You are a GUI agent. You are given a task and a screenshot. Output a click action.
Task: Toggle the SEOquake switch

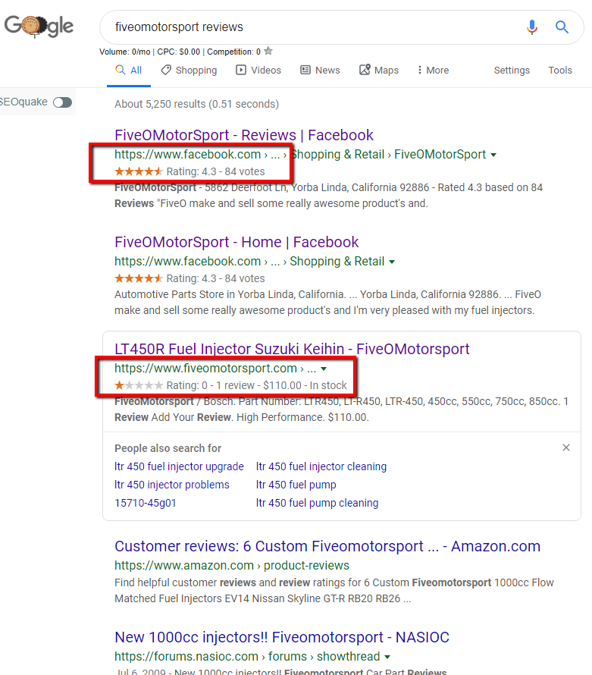pyautogui.click(x=63, y=102)
